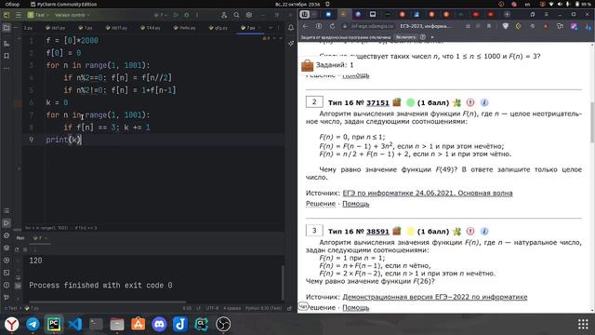Open the Заданий: 1 briefcase widget

[328, 65]
